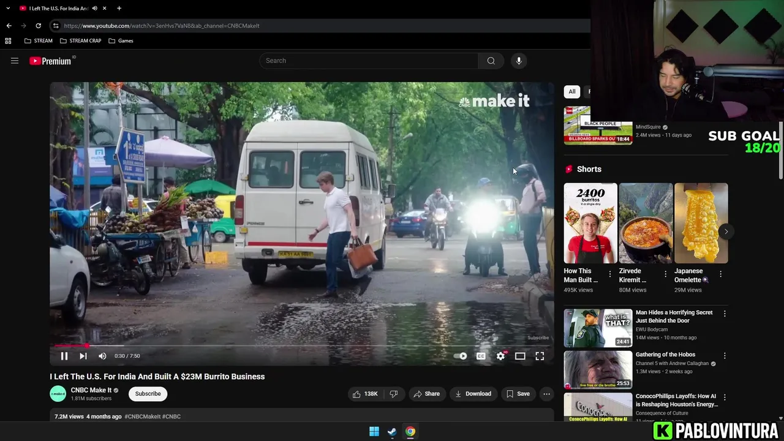The width and height of the screenshot is (784, 441).
Task: Open options for Japanese Omelette short
Action: click(x=721, y=274)
